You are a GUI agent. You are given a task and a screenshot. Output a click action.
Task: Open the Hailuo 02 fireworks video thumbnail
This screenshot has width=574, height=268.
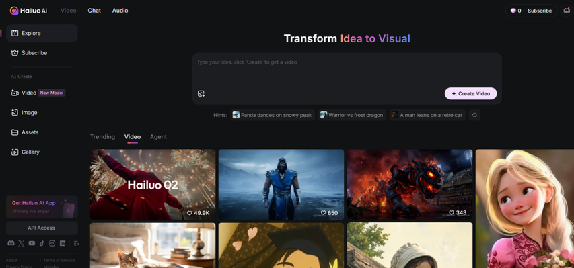click(x=153, y=184)
